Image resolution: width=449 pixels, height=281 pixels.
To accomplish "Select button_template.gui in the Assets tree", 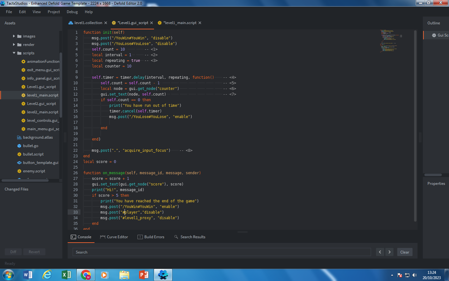I will [40, 163].
